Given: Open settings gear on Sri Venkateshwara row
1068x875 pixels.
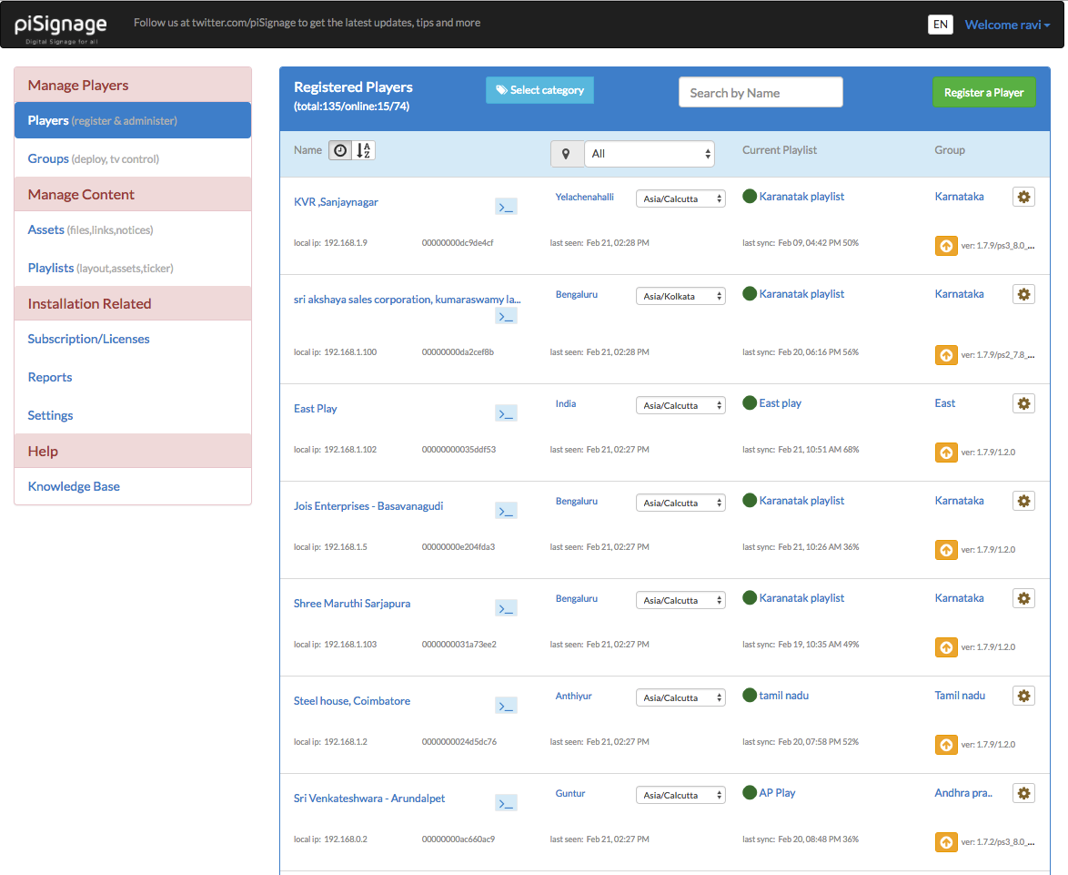Looking at the screenshot, I should [x=1023, y=792].
